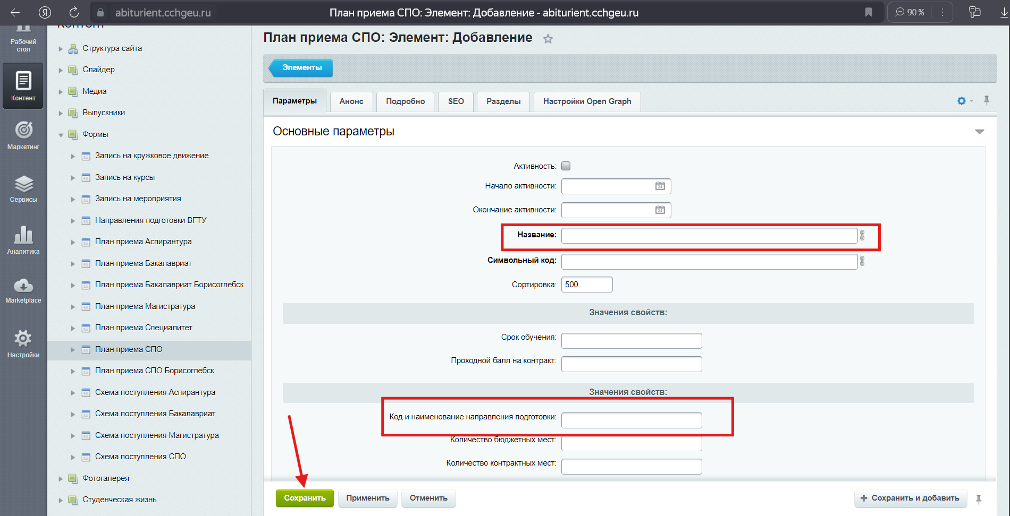The height and width of the screenshot is (516, 1010).
Task: Toggle the Активность checkbox
Action: coord(566,166)
